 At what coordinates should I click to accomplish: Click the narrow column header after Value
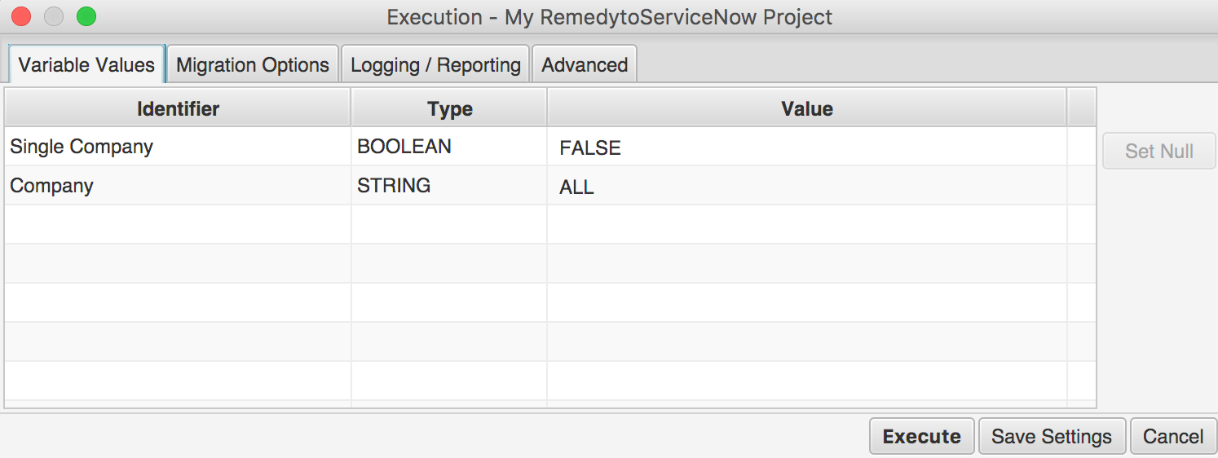pos(1081,108)
